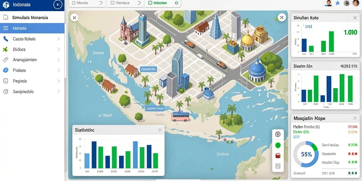Expand the Aranejiamien sidebar chevron
The width and height of the screenshot is (362, 181).
[x=58, y=60]
